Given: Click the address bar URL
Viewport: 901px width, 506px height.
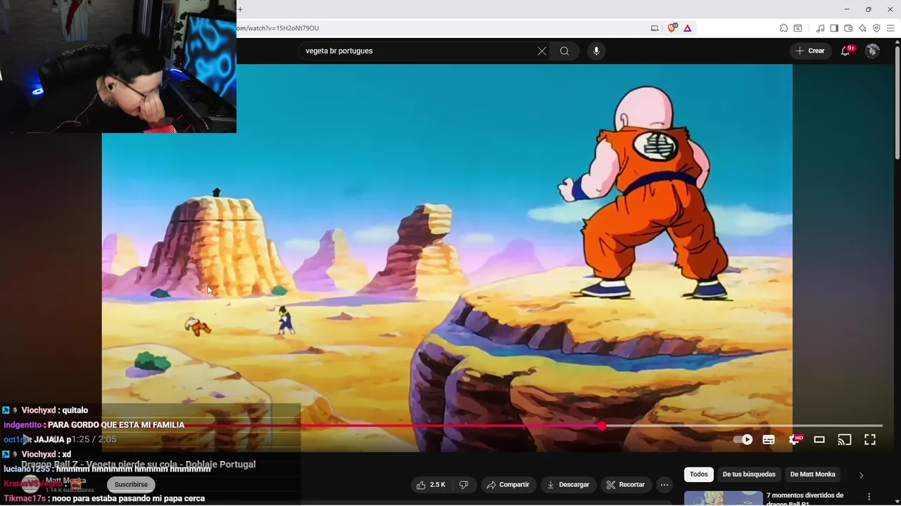Looking at the screenshot, I should point(278,28).
